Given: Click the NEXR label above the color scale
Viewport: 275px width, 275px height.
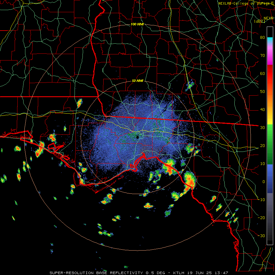Looking at the screenshot, I should pyautogui.click(x=269, y=18).
